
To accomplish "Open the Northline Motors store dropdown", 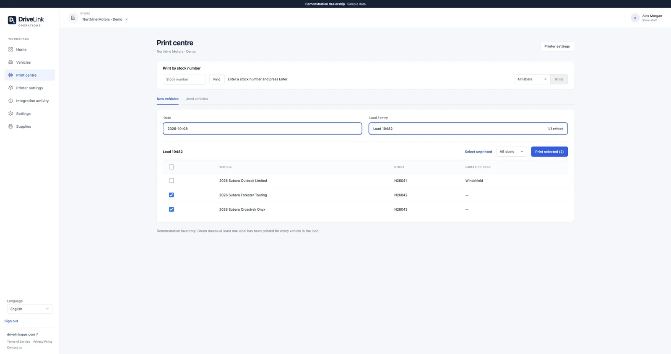I will (105, 19).
